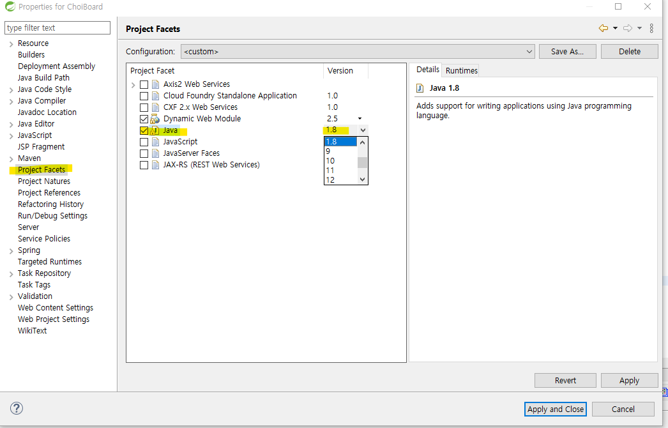Select Project Facets in the tree
The width and height of the screenshot is (668, 428).
point(42,170)
